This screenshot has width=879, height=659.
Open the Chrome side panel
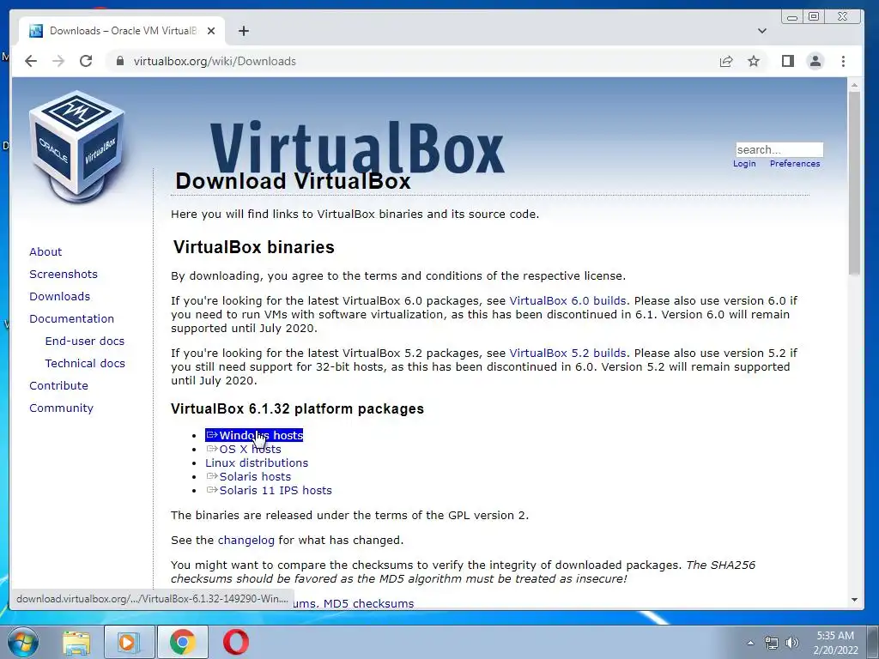pyautogui.click(x=788, y=61)
